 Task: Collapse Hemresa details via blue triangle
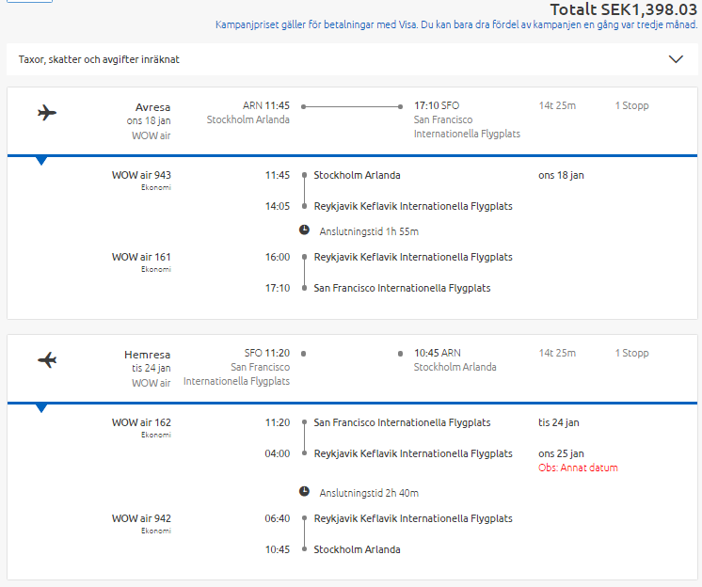click(x=41, y=408)
